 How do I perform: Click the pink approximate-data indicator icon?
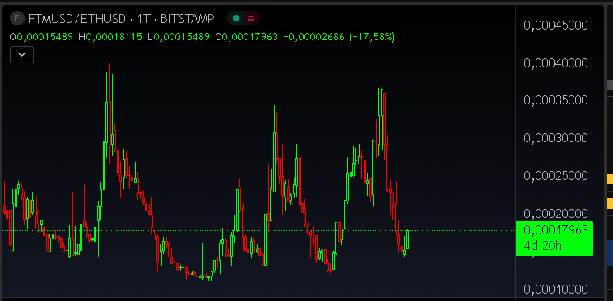click(x=252, y=18)
